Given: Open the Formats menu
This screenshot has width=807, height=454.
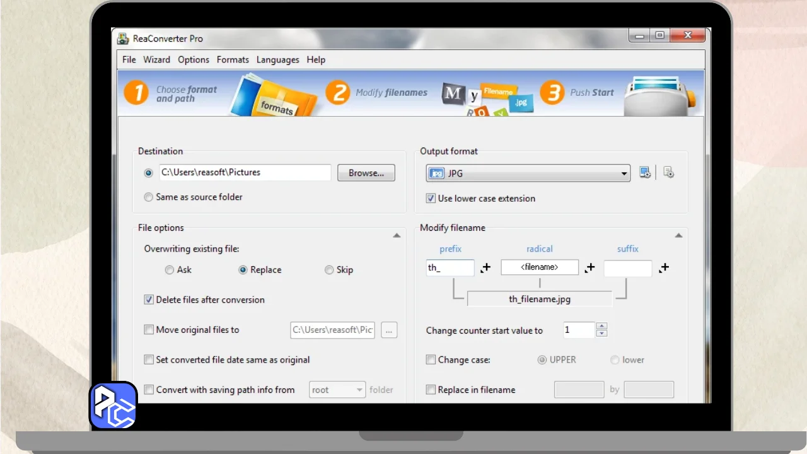Looking at the screenshot, I should click(233, 60).
